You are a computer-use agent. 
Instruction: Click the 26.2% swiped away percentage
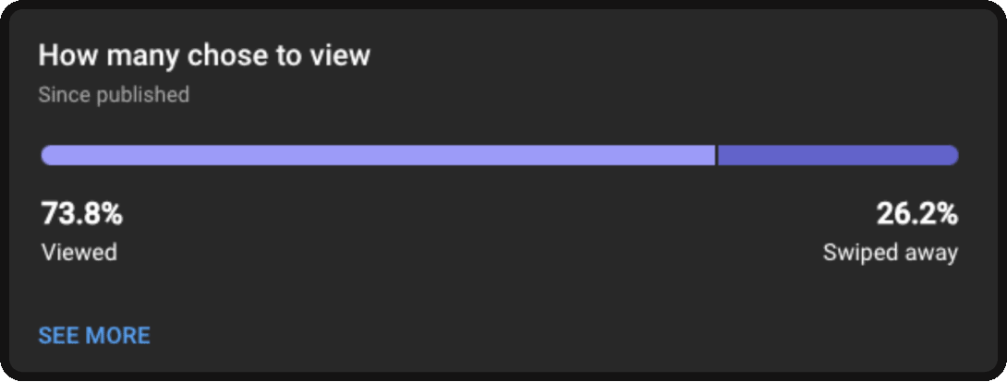tap(917, 214)
